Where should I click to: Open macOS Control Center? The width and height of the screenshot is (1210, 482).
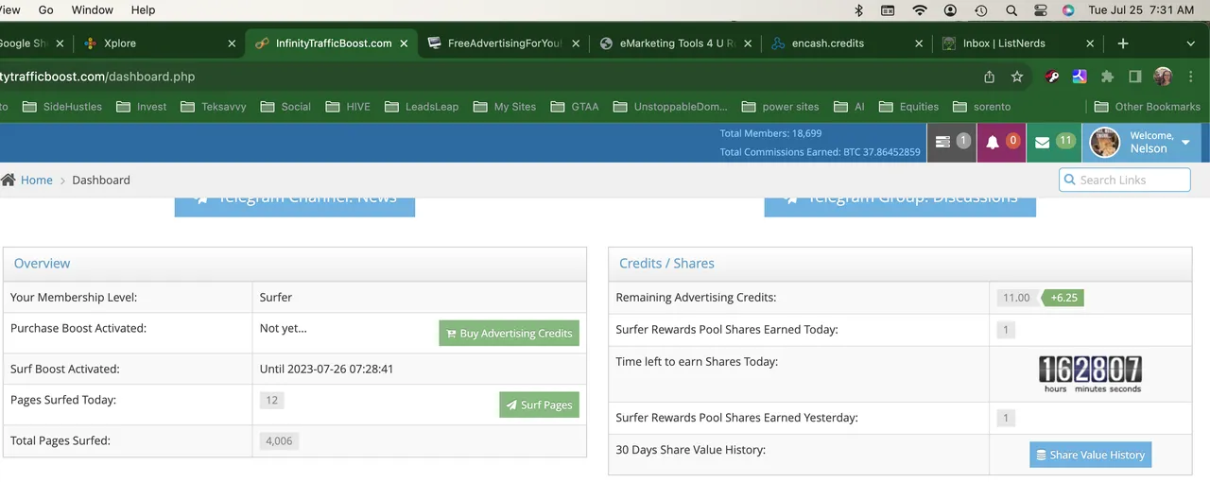(1041, 10)
